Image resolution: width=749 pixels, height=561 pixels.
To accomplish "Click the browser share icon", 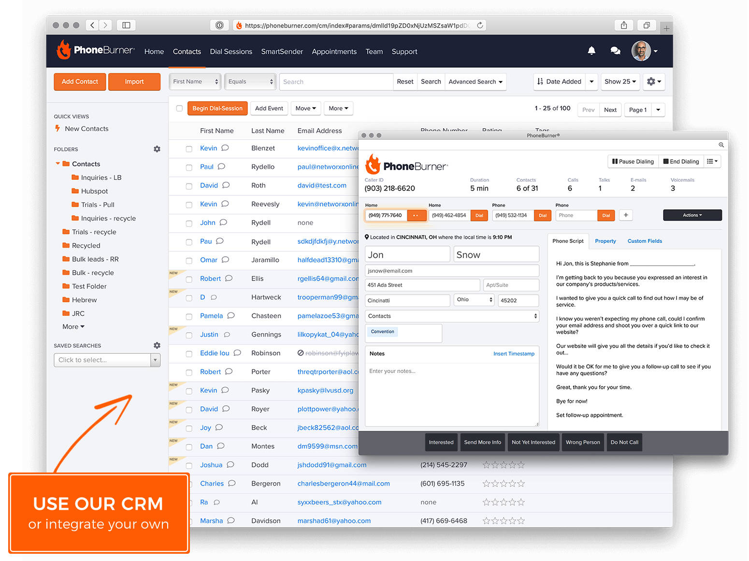I will pyautogui.click(x=624, y=25).
